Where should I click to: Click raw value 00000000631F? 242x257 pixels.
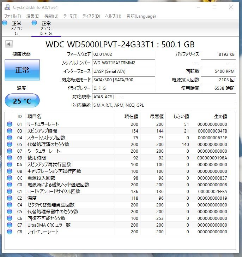pyautogui.click(x=212, y=138)
